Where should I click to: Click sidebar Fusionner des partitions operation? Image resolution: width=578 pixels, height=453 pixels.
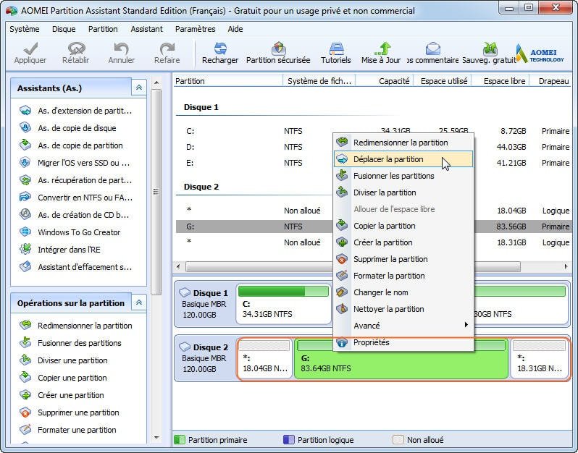pyautogui.click(x=70, y=343)
